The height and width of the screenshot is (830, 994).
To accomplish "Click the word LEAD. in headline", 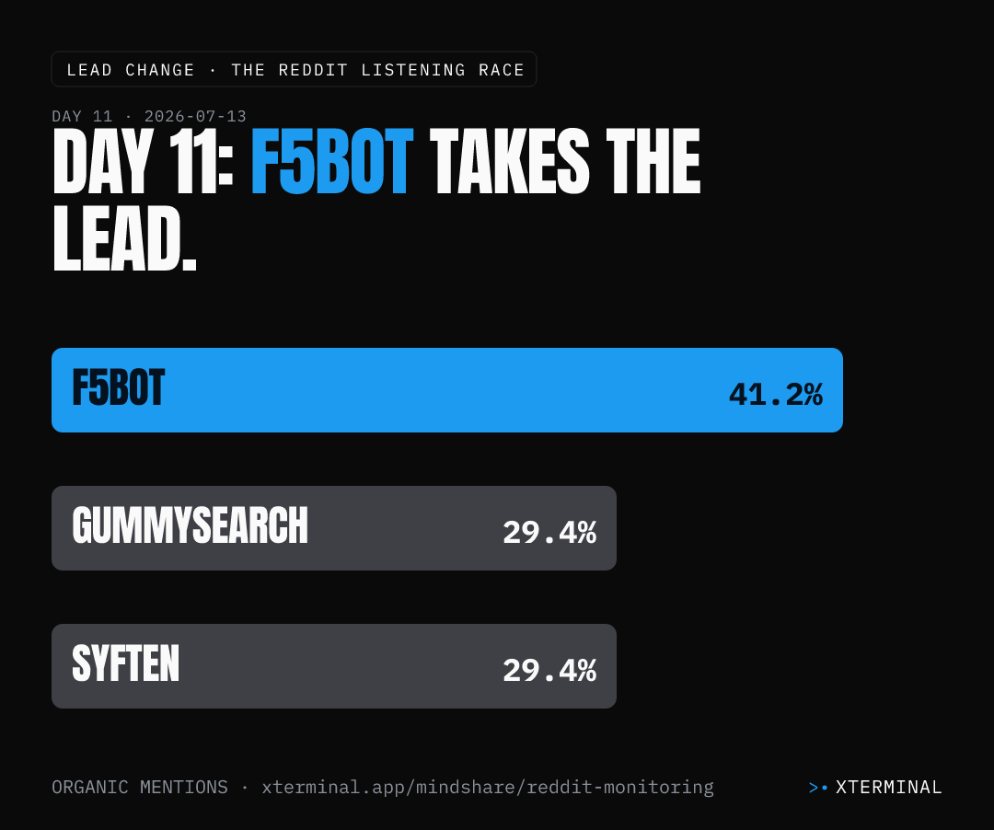I will 124,239.
